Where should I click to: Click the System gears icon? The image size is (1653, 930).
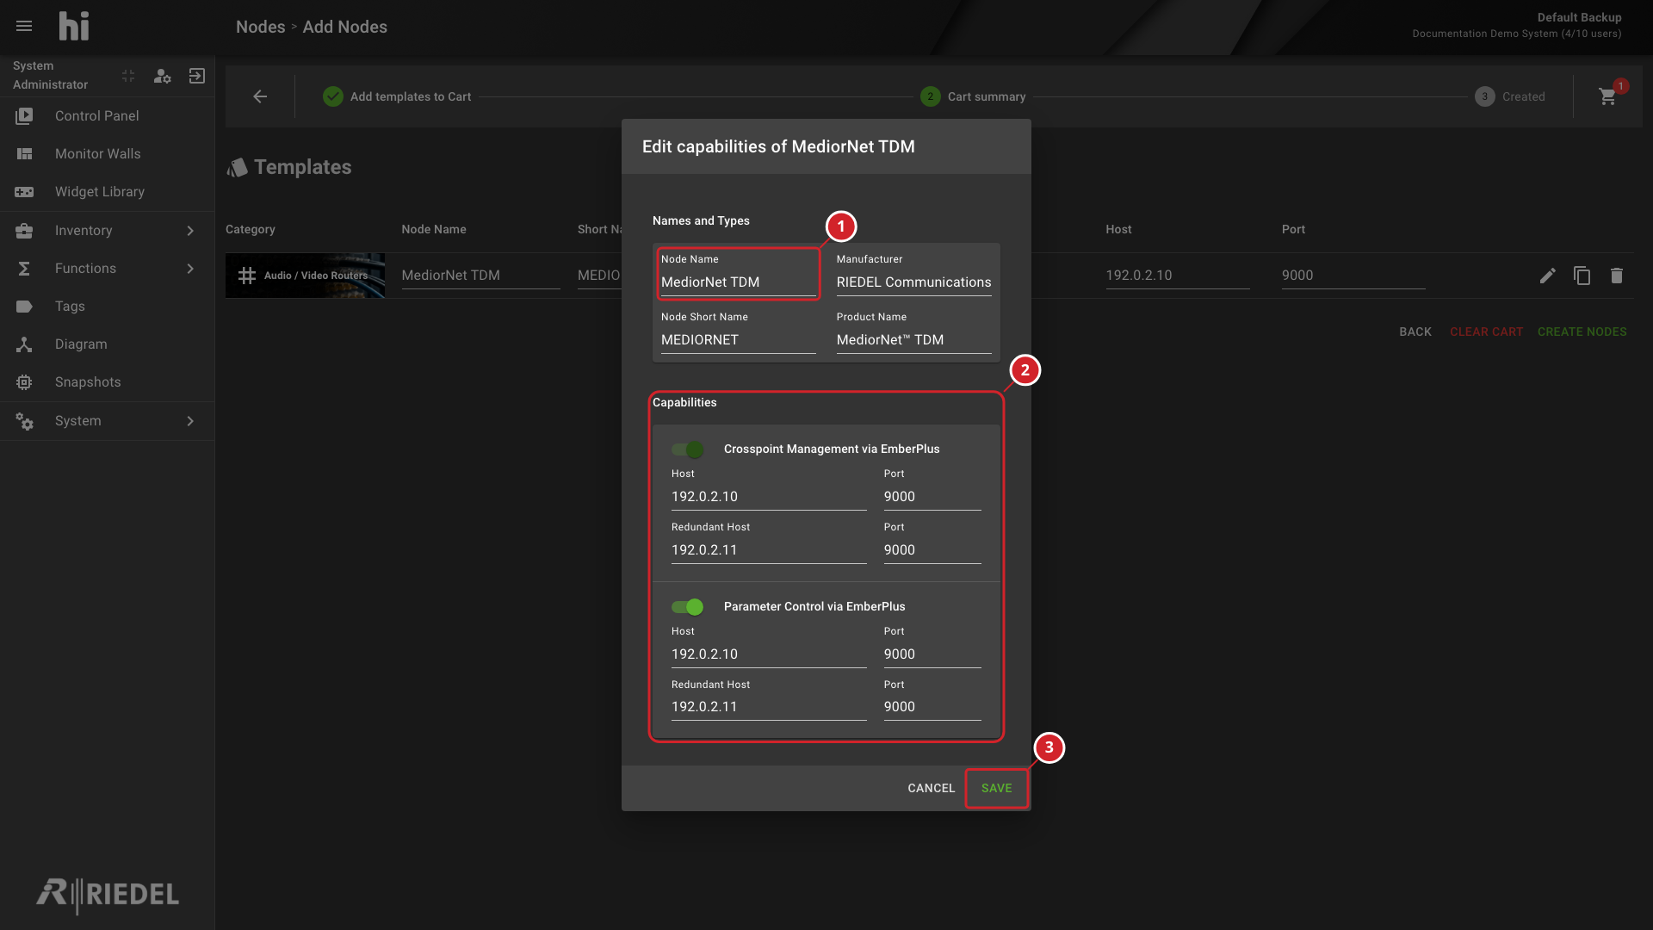click(24, 420)
